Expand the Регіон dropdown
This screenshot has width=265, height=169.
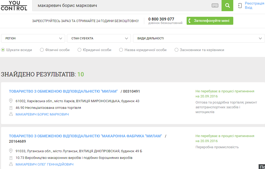[33, 38]
